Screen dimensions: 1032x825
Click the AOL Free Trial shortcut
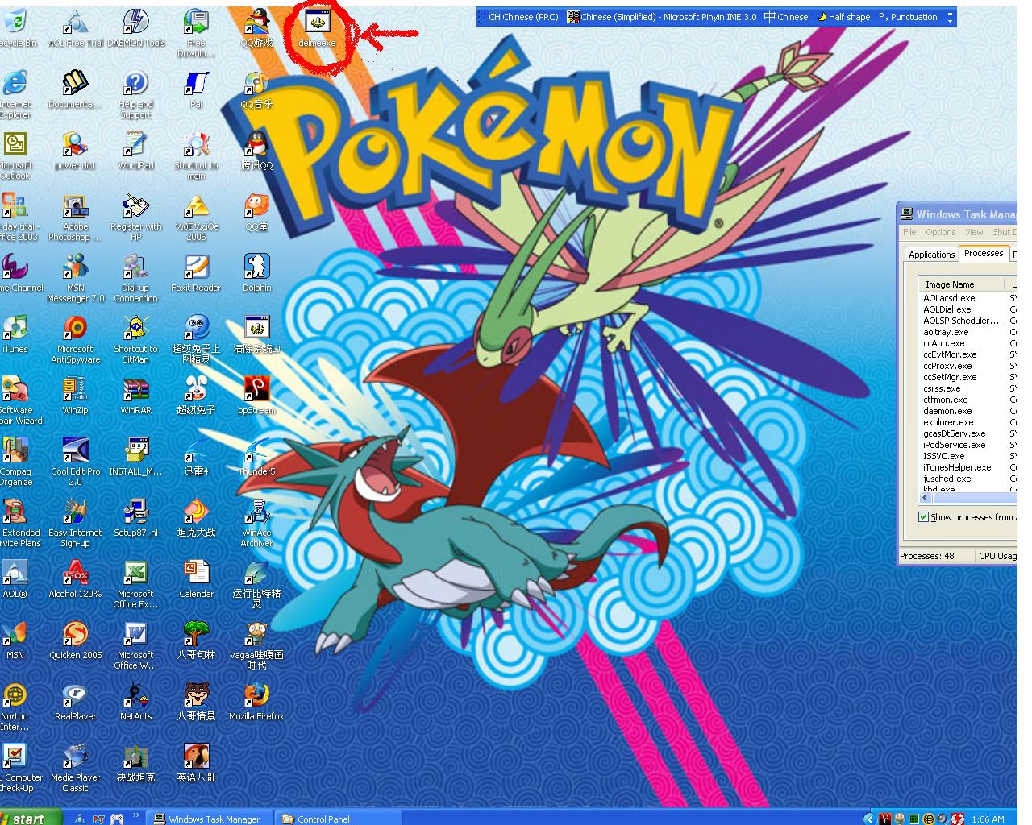75,28
